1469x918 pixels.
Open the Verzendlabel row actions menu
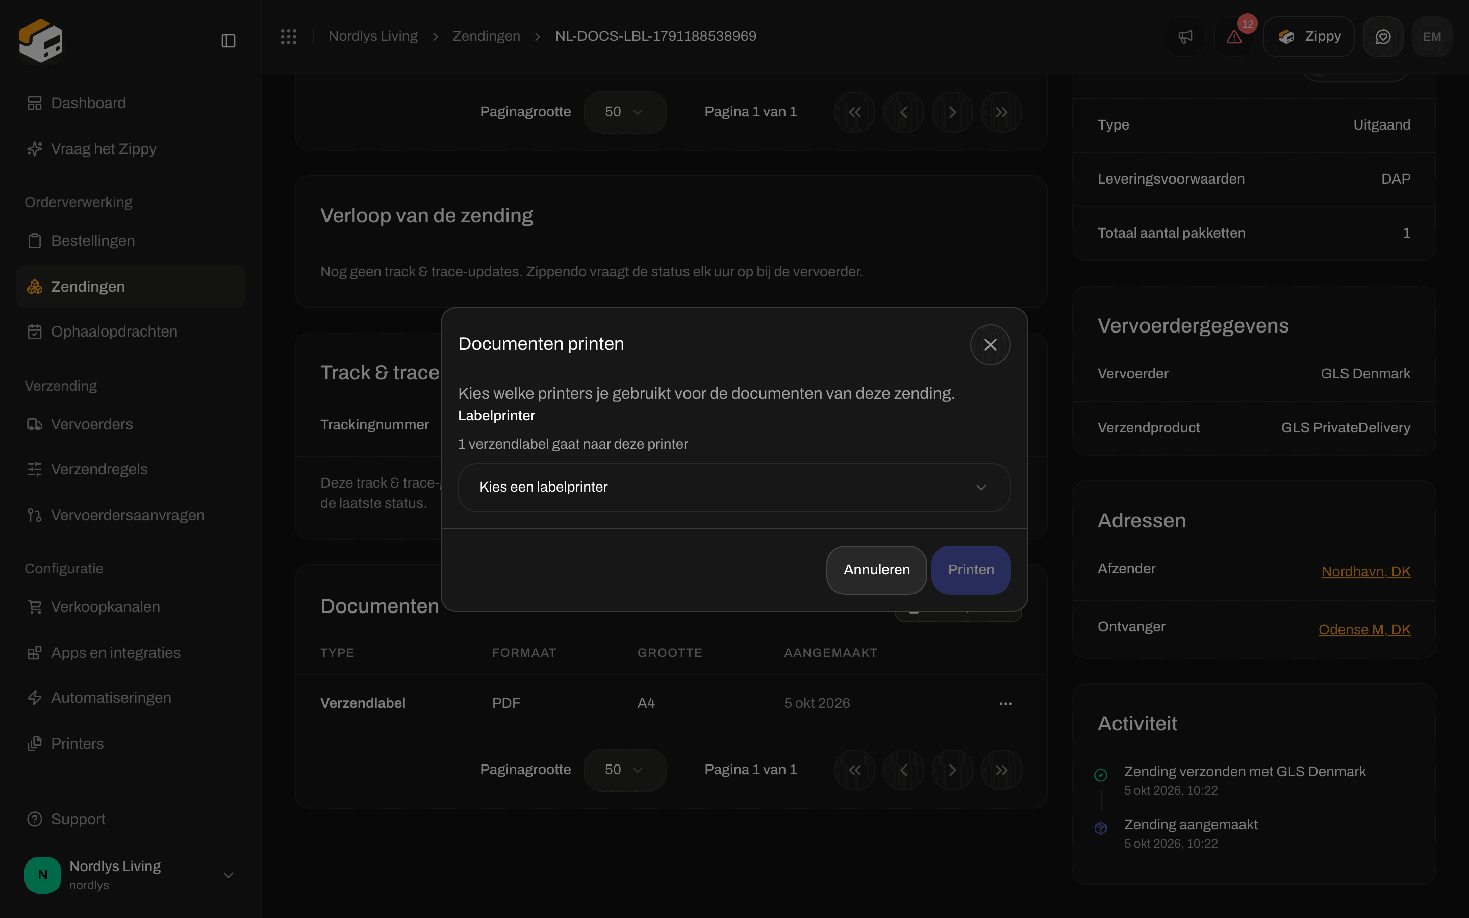(x=1005, y=703)
